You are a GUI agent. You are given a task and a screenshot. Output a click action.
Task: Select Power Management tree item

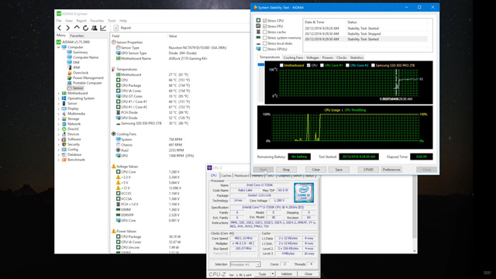tap(88, 77)
